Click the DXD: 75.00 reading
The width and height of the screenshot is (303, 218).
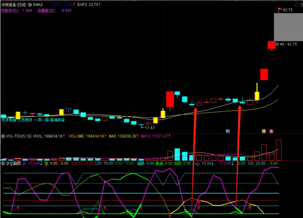click(125, 163)
